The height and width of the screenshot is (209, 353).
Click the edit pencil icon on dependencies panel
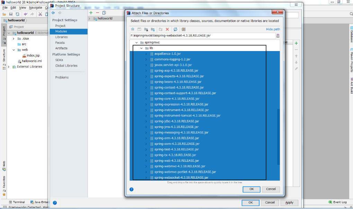[296, 69]
